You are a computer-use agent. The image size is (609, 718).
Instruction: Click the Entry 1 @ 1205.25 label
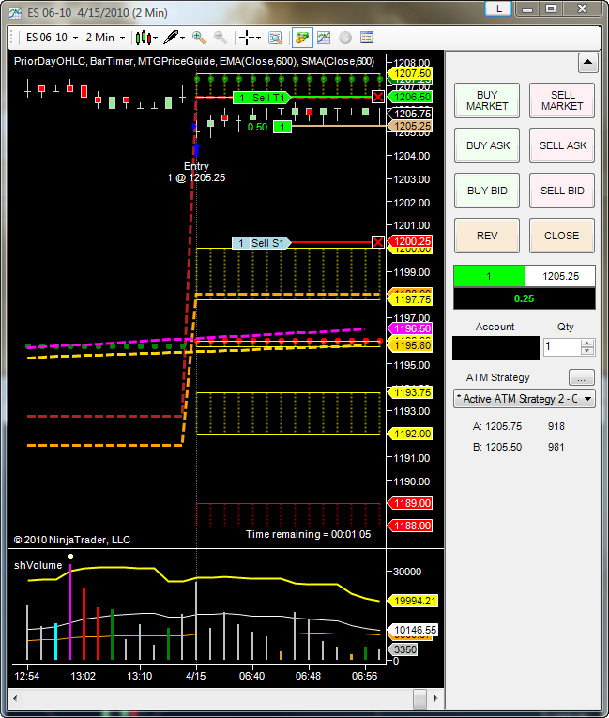click(x=196, y=172)
